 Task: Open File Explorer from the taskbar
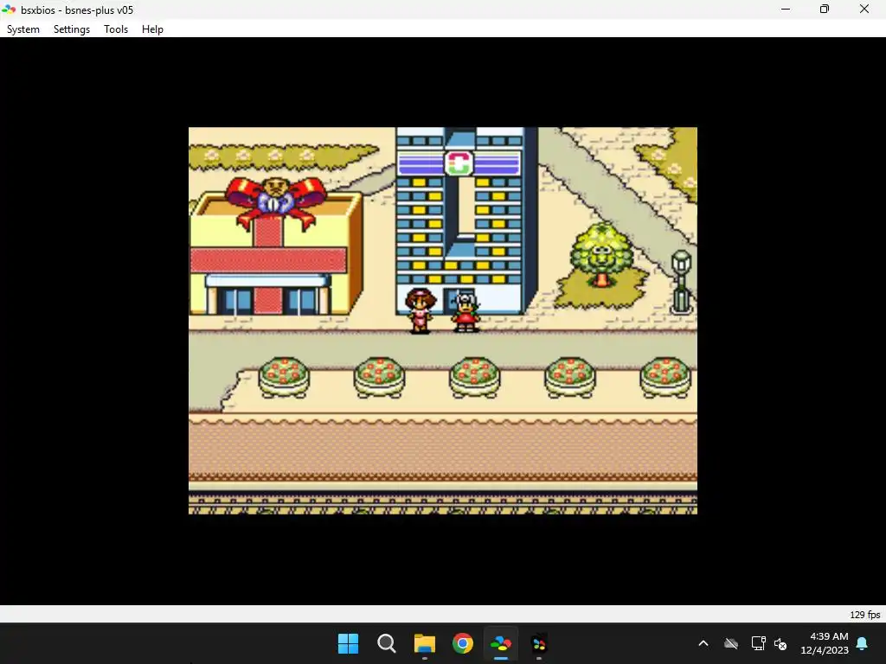point(424,643)
